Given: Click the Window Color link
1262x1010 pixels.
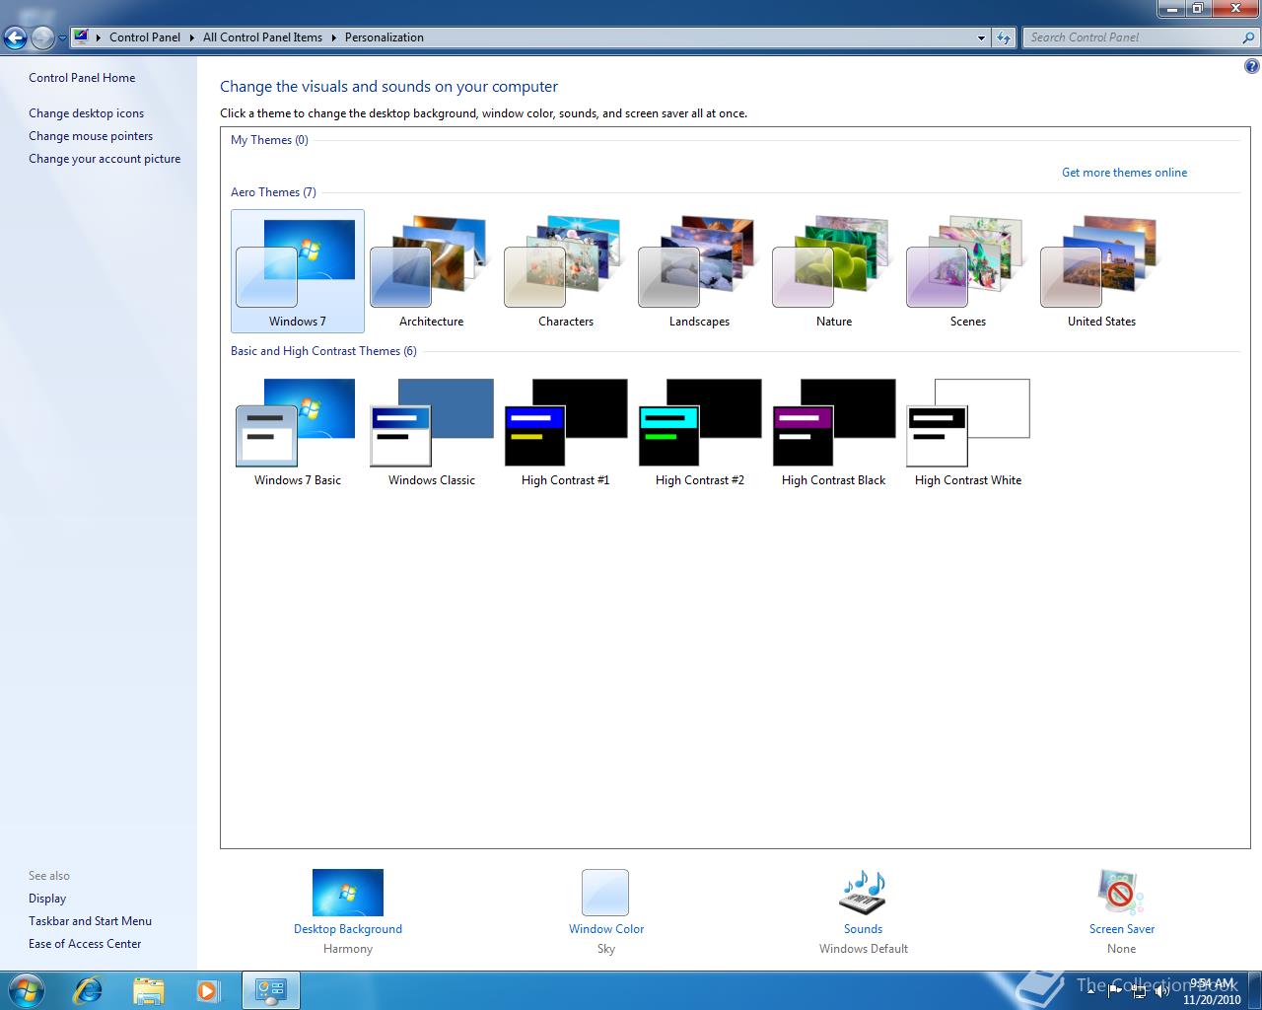Looking at the screenshot, I should tap(606, 929).
